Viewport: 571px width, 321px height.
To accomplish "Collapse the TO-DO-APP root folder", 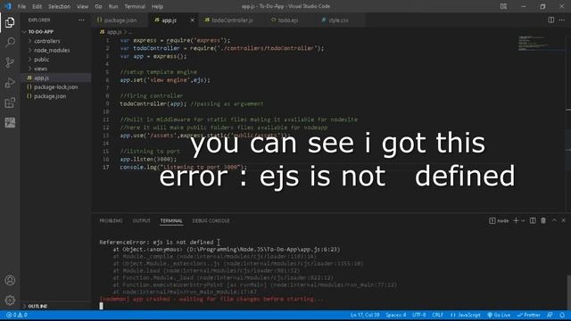I will pos(41,32).
